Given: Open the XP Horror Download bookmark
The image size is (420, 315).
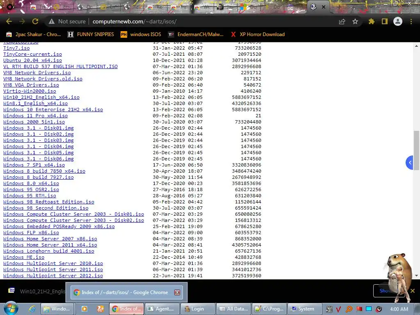Looking at the screenshot, I should (x=258, y=34).
